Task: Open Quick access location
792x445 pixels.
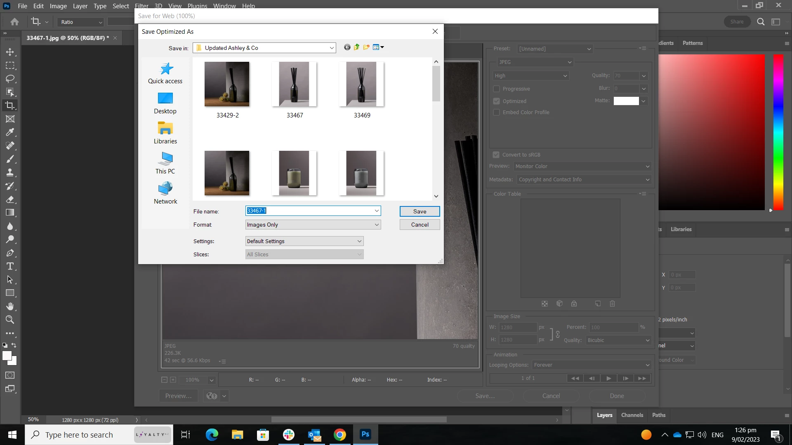Action: tap(165, 73)
